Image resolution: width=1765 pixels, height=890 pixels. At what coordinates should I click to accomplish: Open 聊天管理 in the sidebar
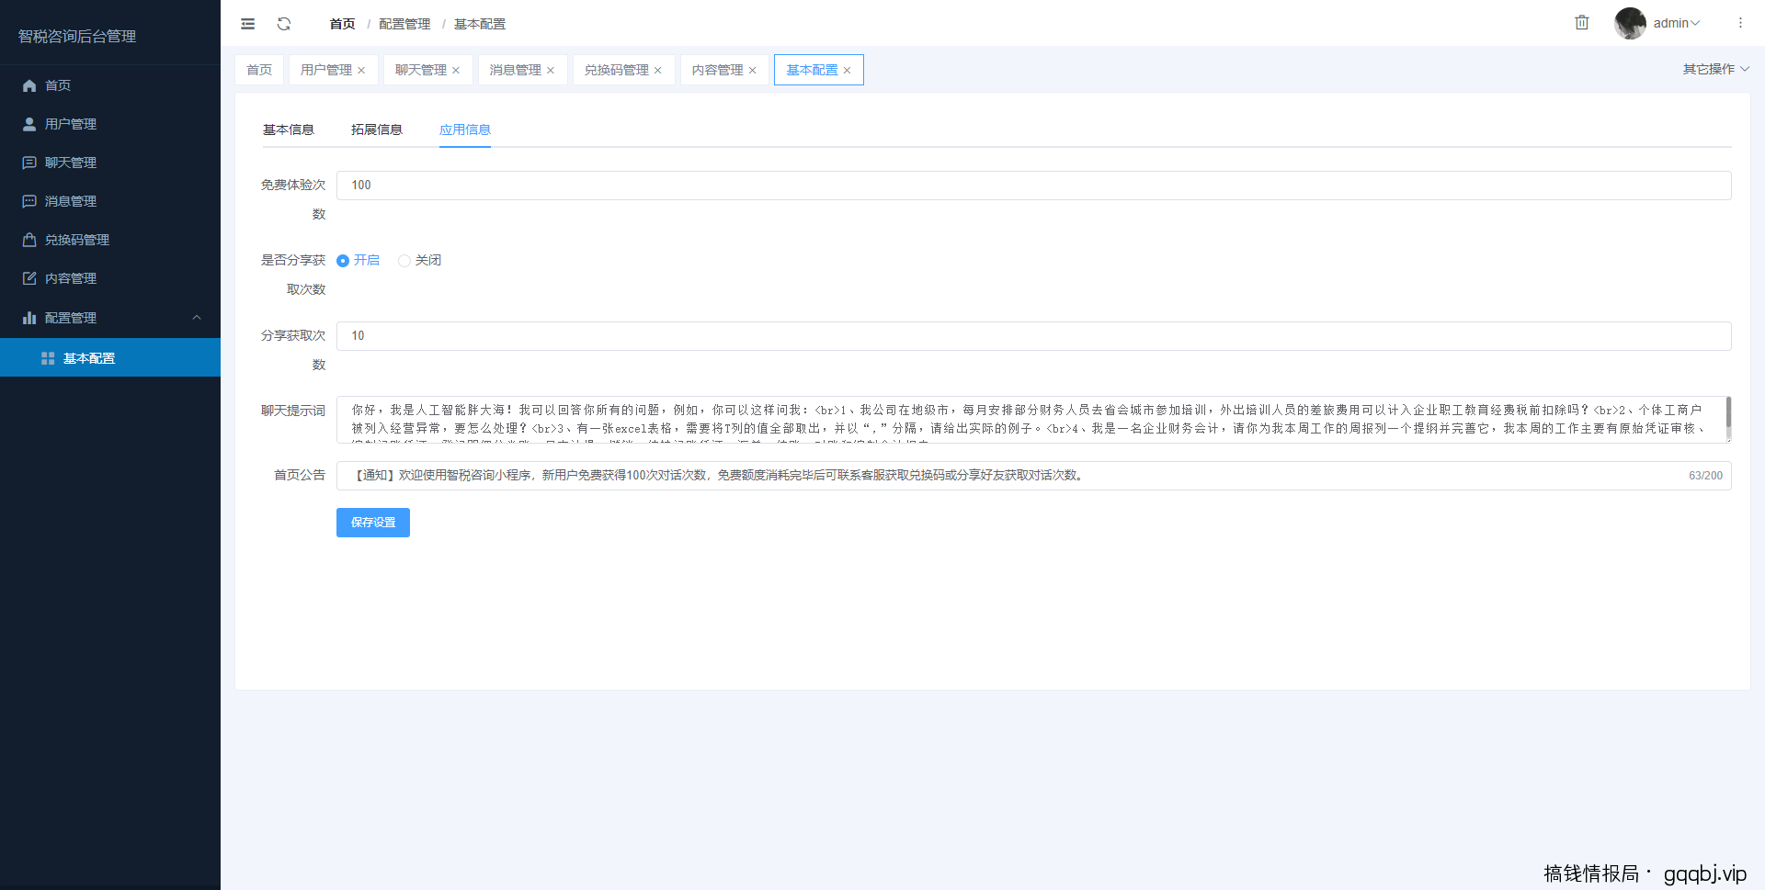[71, 163]
